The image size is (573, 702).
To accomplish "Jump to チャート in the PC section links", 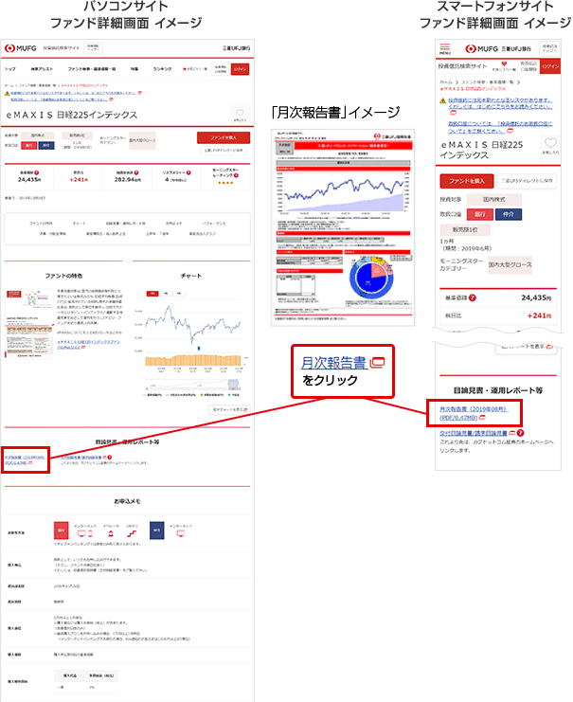I will coord(79,223).
